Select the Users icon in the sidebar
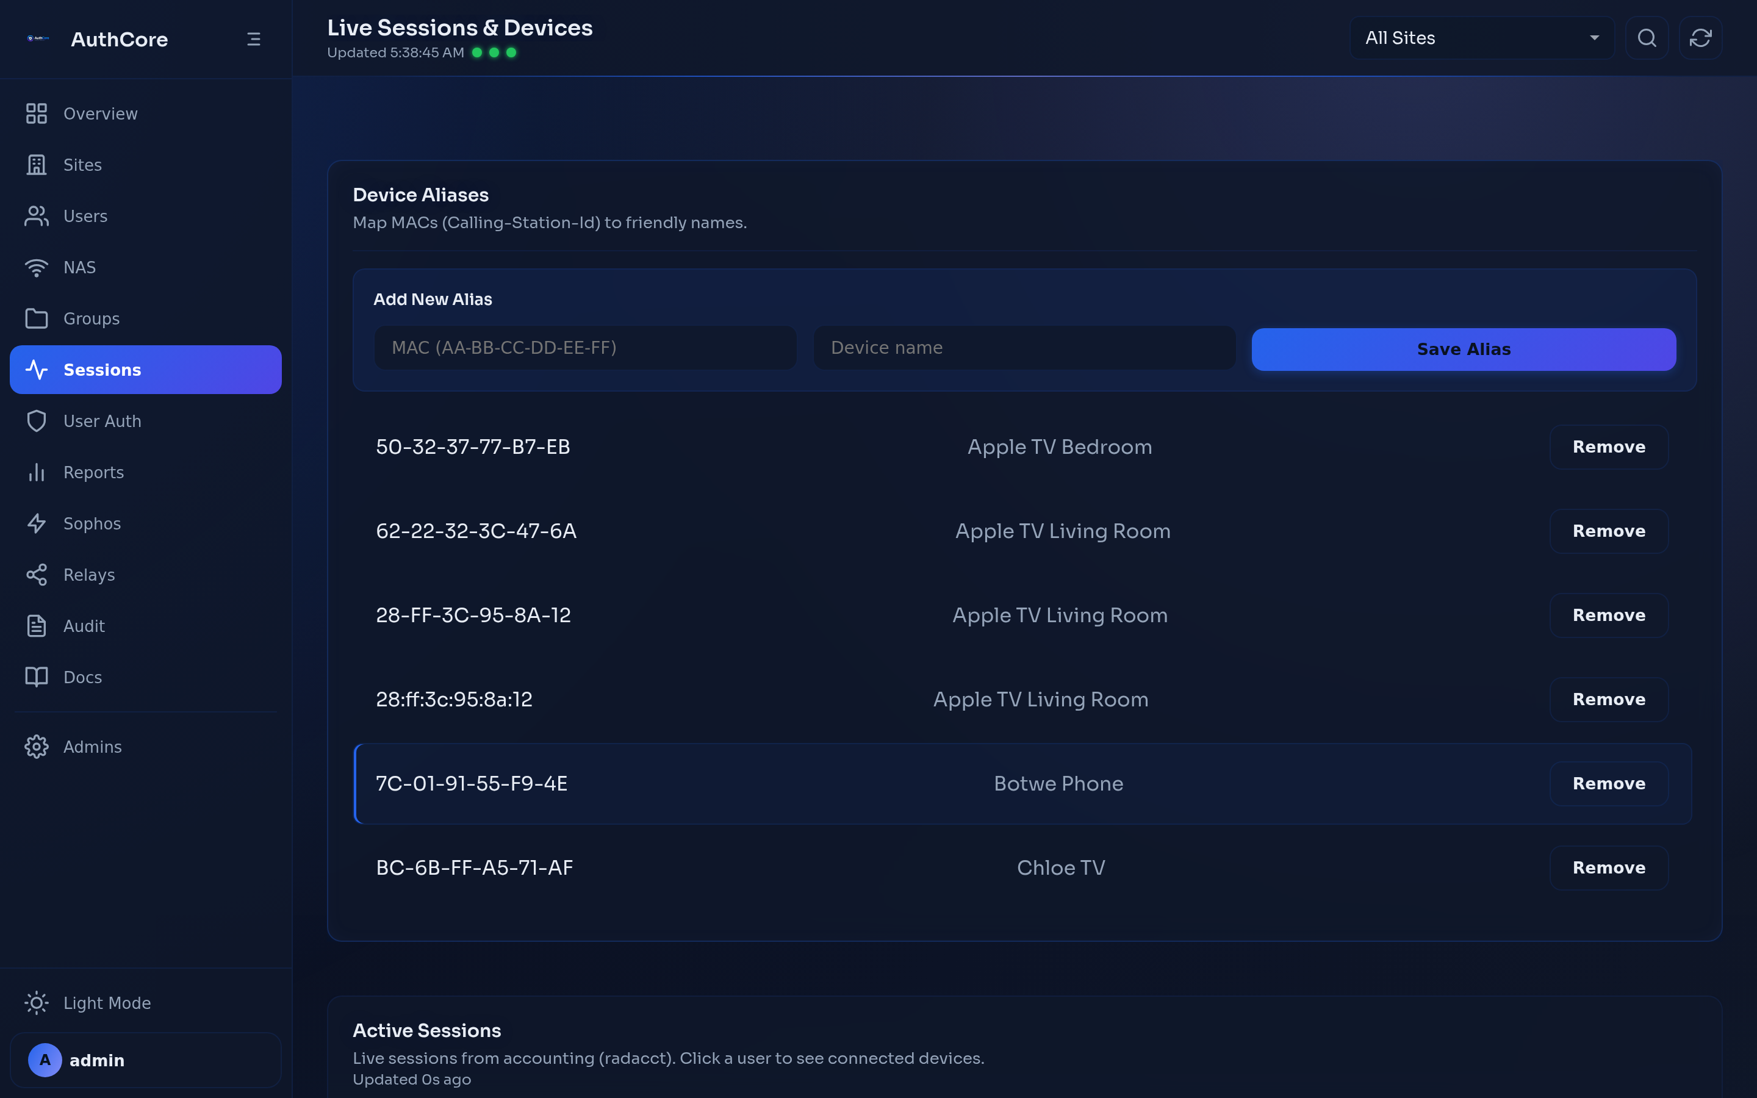The height and width of the screenshot is (1098, 1757). click(37, 216)
